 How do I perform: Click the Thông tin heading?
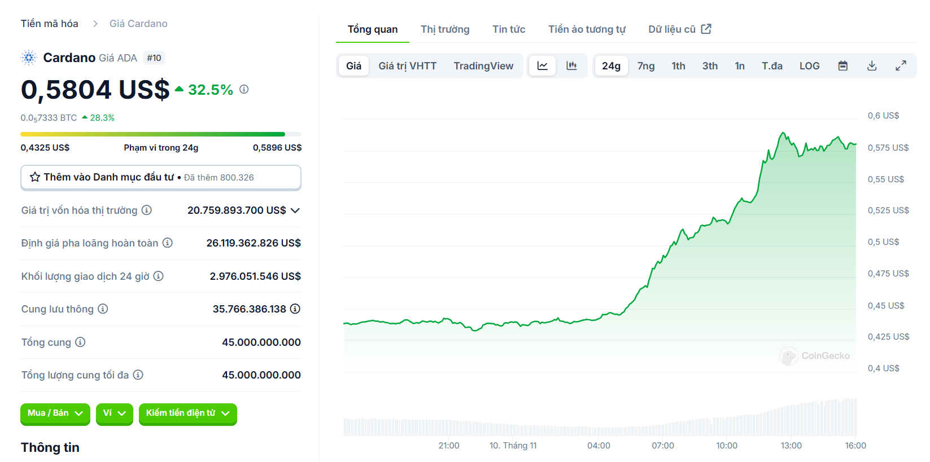coord(50,447)
